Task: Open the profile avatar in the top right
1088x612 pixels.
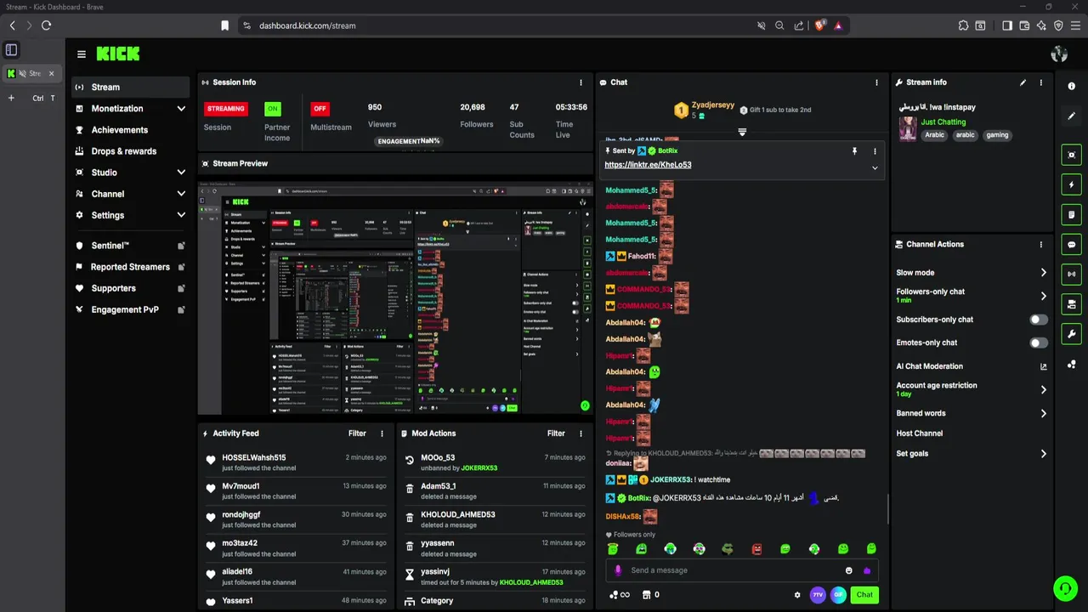Action: click(1059, 54)
